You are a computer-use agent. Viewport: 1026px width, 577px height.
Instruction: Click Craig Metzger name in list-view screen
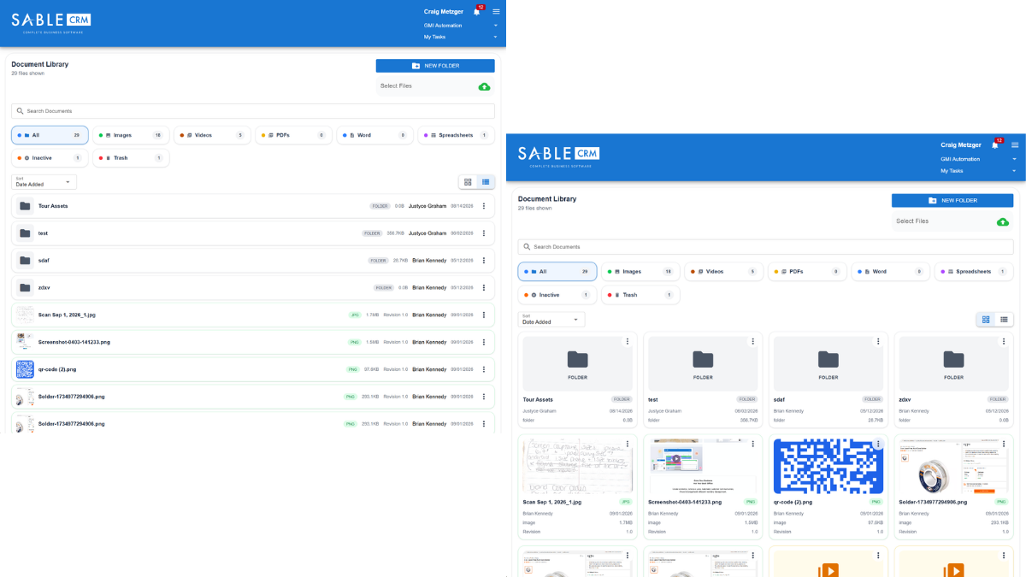point(444,12)
